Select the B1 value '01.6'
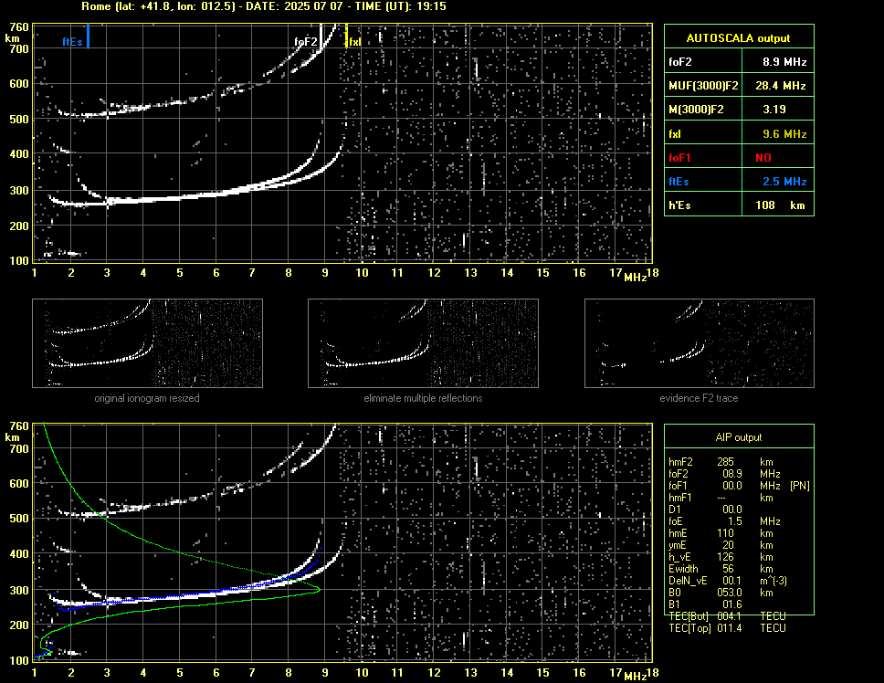884x683 pixels. point(732,604)
